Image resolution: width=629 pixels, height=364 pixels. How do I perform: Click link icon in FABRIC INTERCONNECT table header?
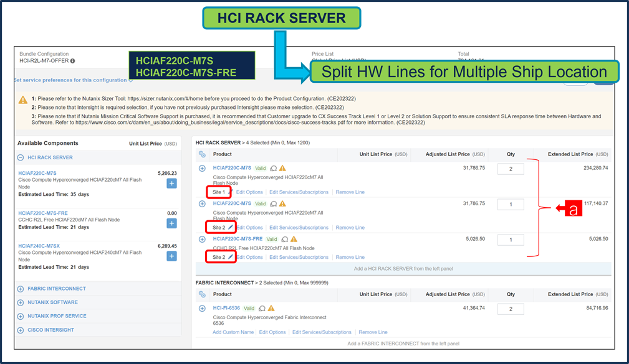pyautogui.click(x=202, y=294)
